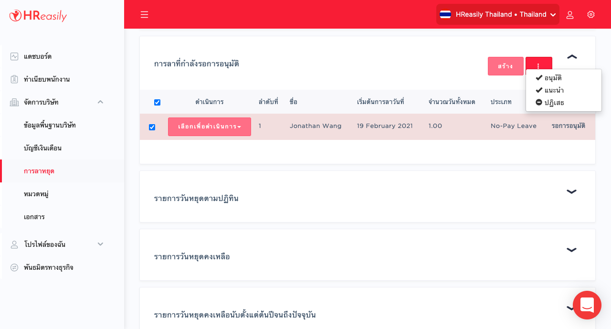Collapse the การลาที่กำลังรอการอนุมัติ panel

click(572, 57)
